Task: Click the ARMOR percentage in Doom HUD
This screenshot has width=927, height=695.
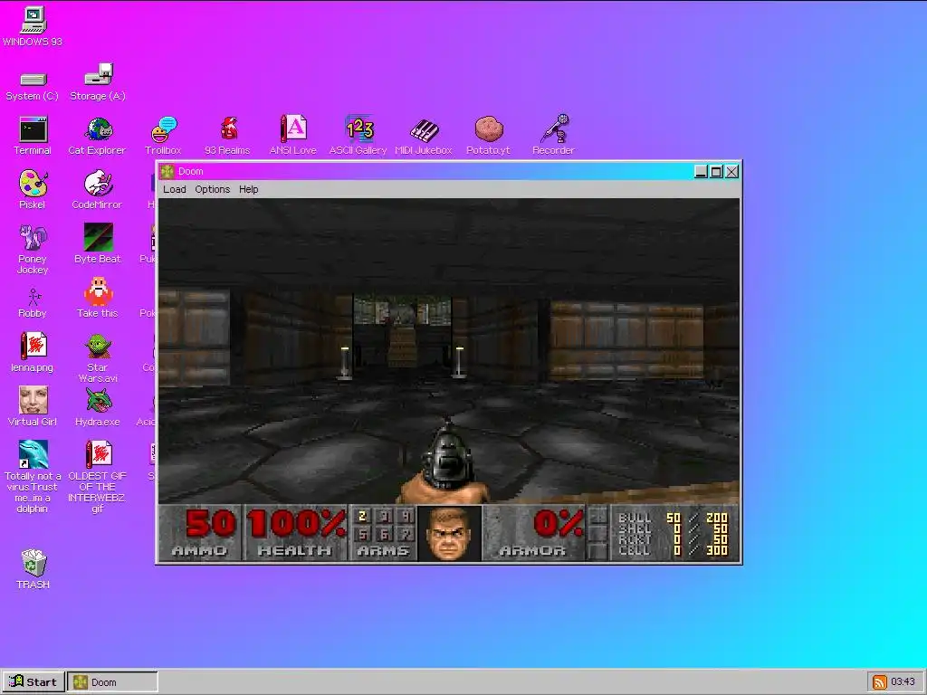Action: tap(534, 532)
